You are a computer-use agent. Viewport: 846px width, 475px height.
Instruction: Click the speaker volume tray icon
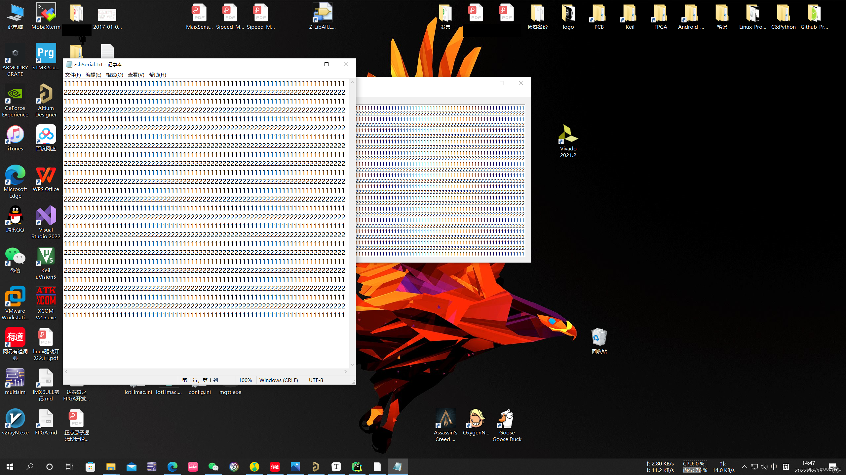(x=764, y=467)
